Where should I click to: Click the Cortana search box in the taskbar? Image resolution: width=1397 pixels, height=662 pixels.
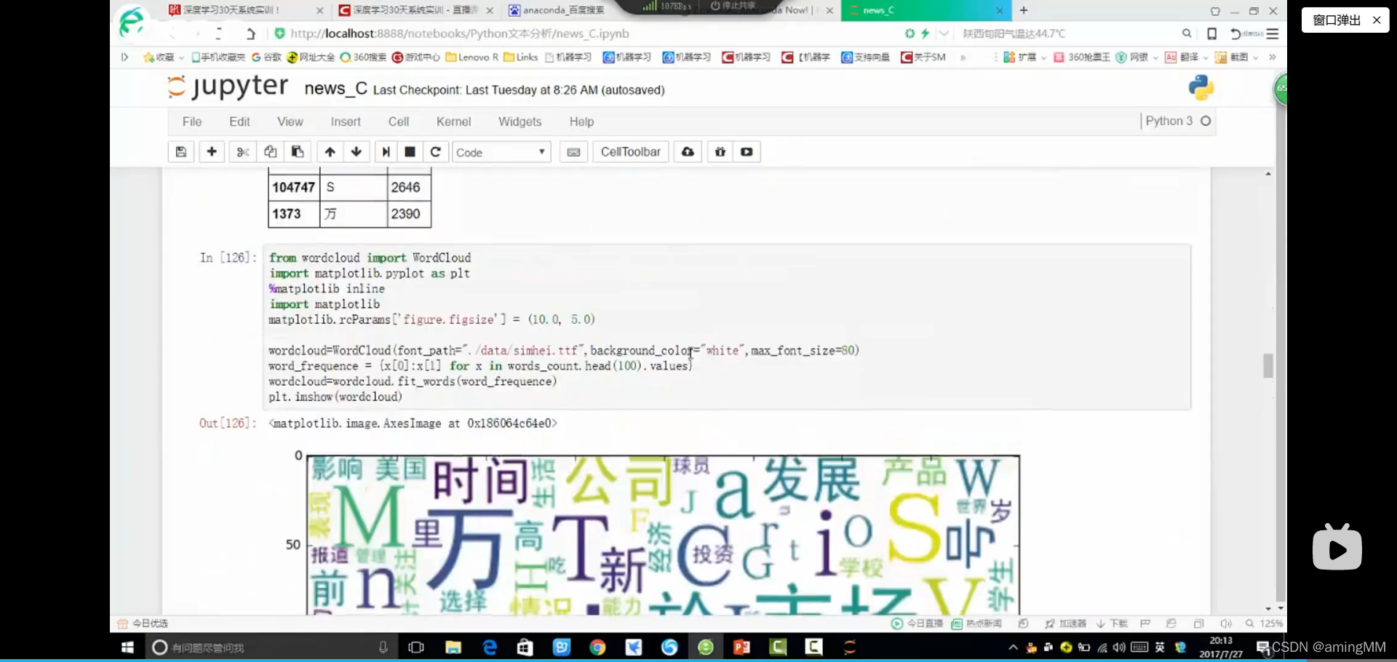point(273,647)
